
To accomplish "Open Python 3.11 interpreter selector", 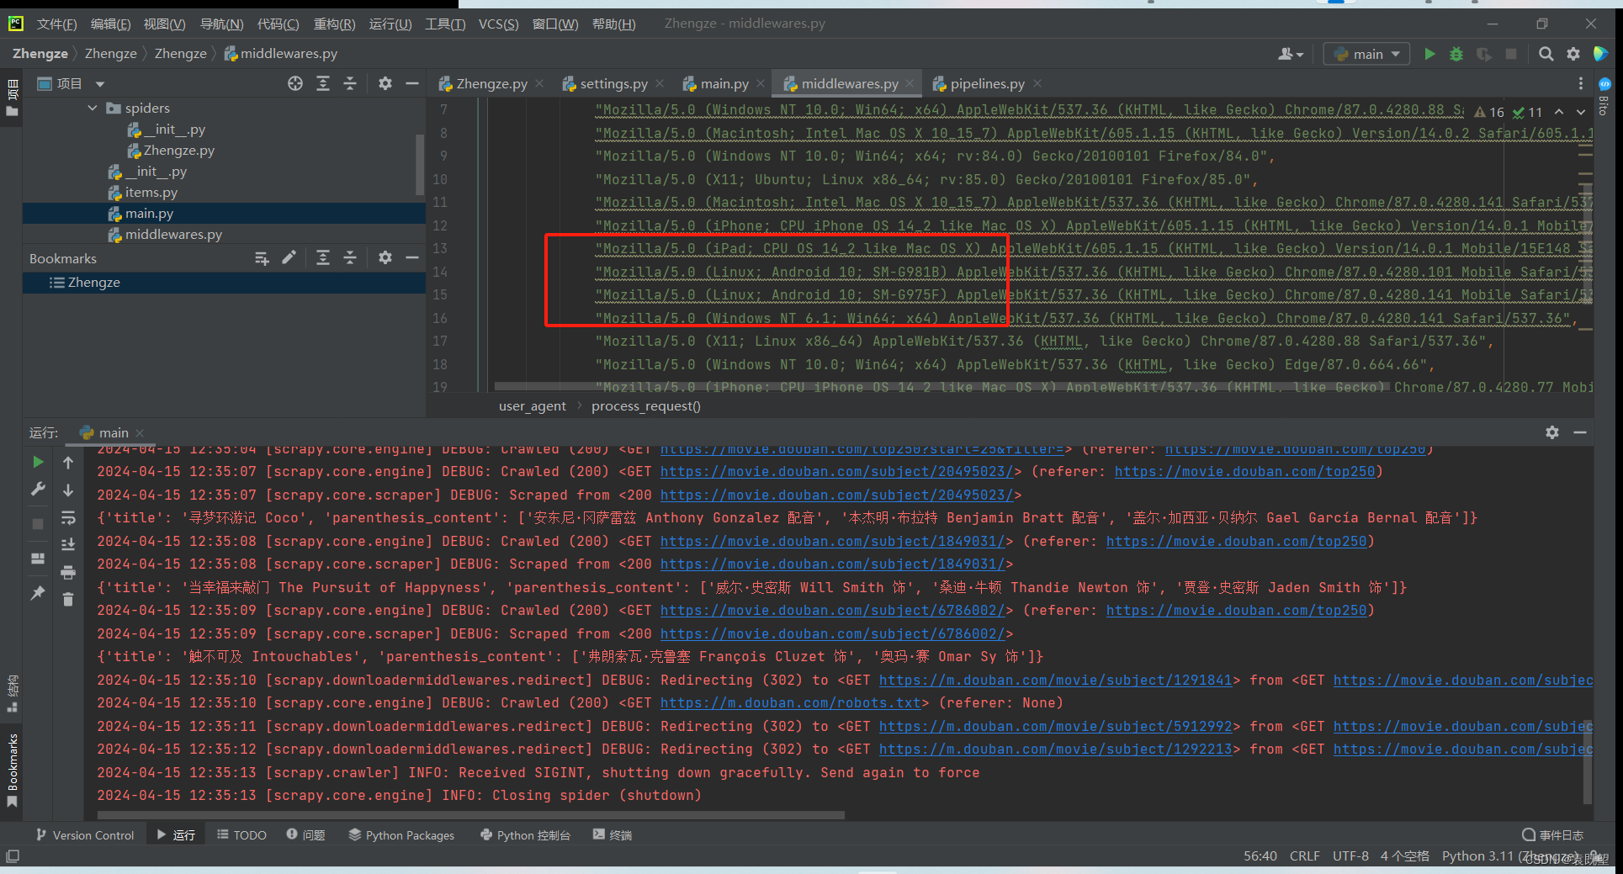I will pos(1510,855).
